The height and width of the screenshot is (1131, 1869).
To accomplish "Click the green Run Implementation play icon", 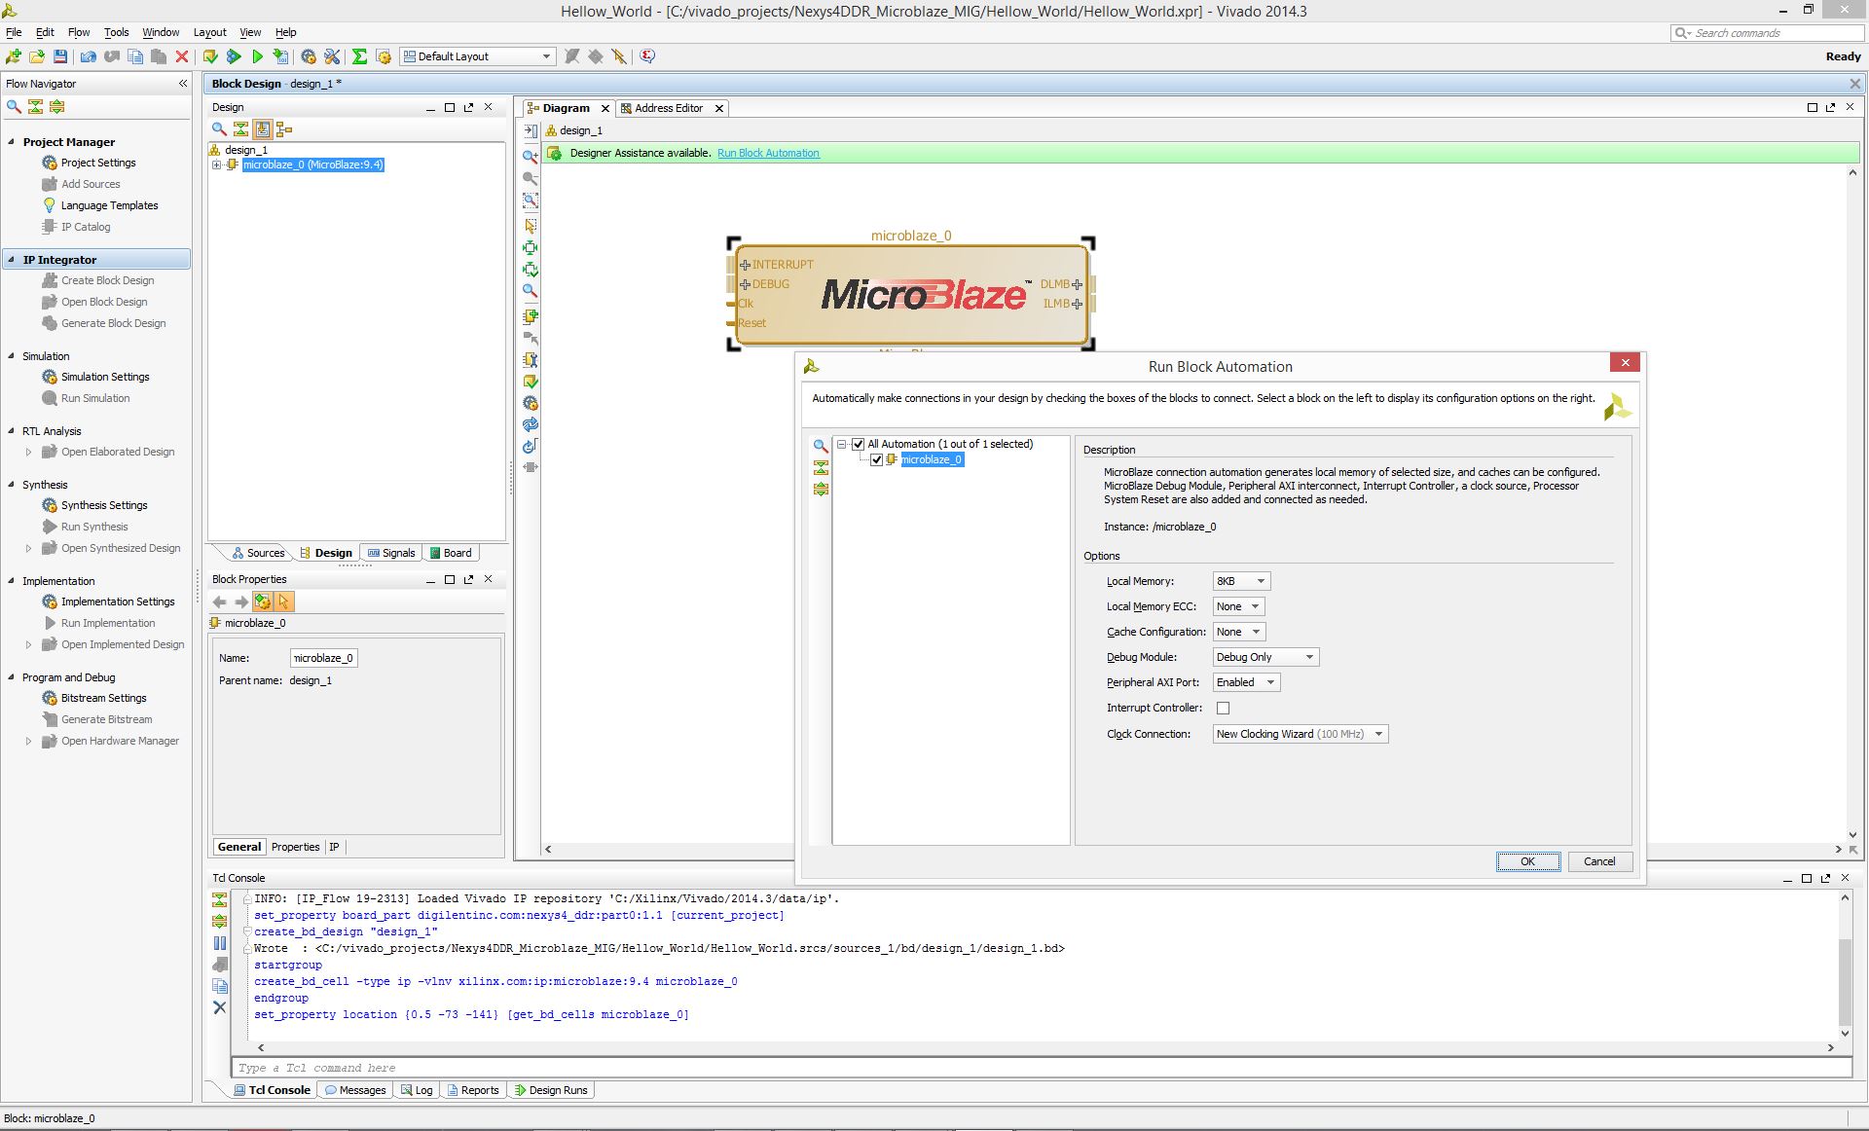I will 257,56.
